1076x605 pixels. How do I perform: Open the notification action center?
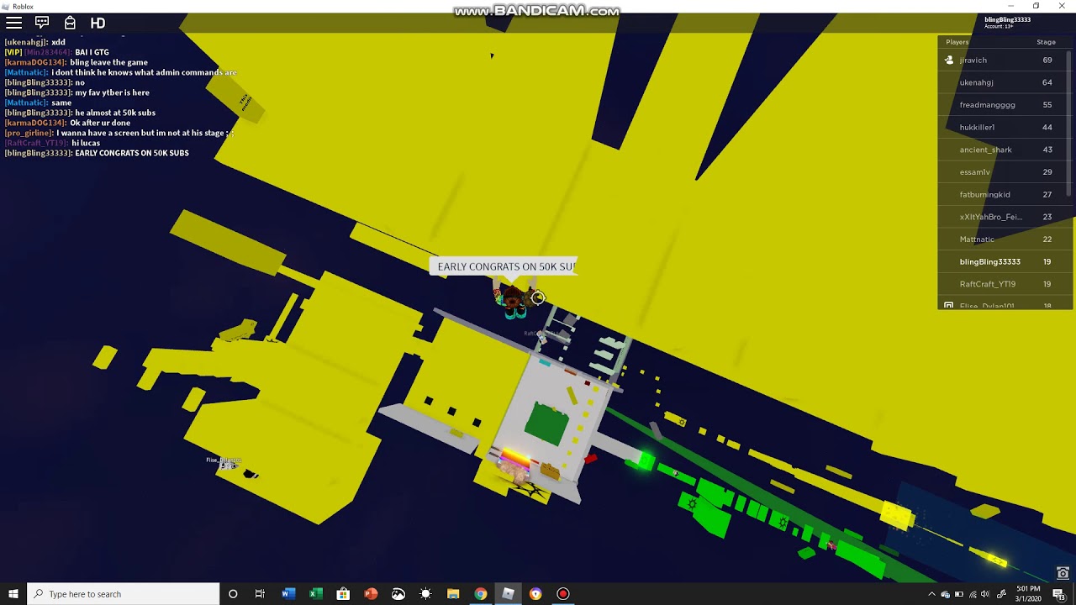(x=1061, y=594)
